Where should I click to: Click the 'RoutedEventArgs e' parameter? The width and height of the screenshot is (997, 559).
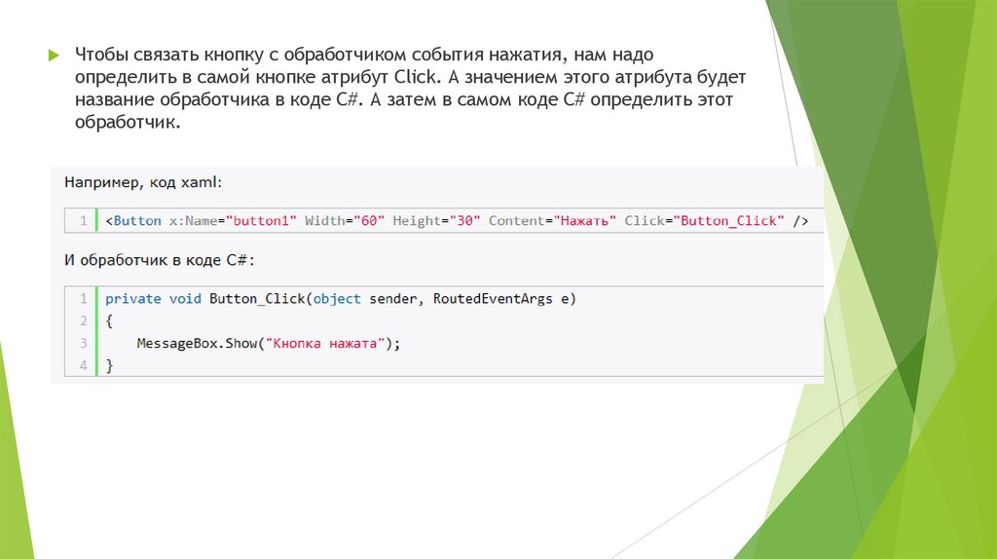point(501,299)
